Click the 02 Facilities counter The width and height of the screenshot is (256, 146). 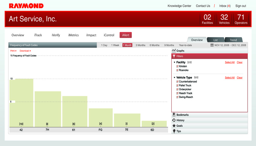click(207, 19)
